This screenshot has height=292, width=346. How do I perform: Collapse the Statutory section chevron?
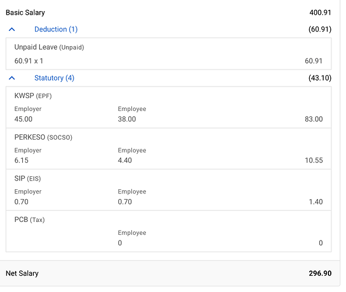coord(12,78)
